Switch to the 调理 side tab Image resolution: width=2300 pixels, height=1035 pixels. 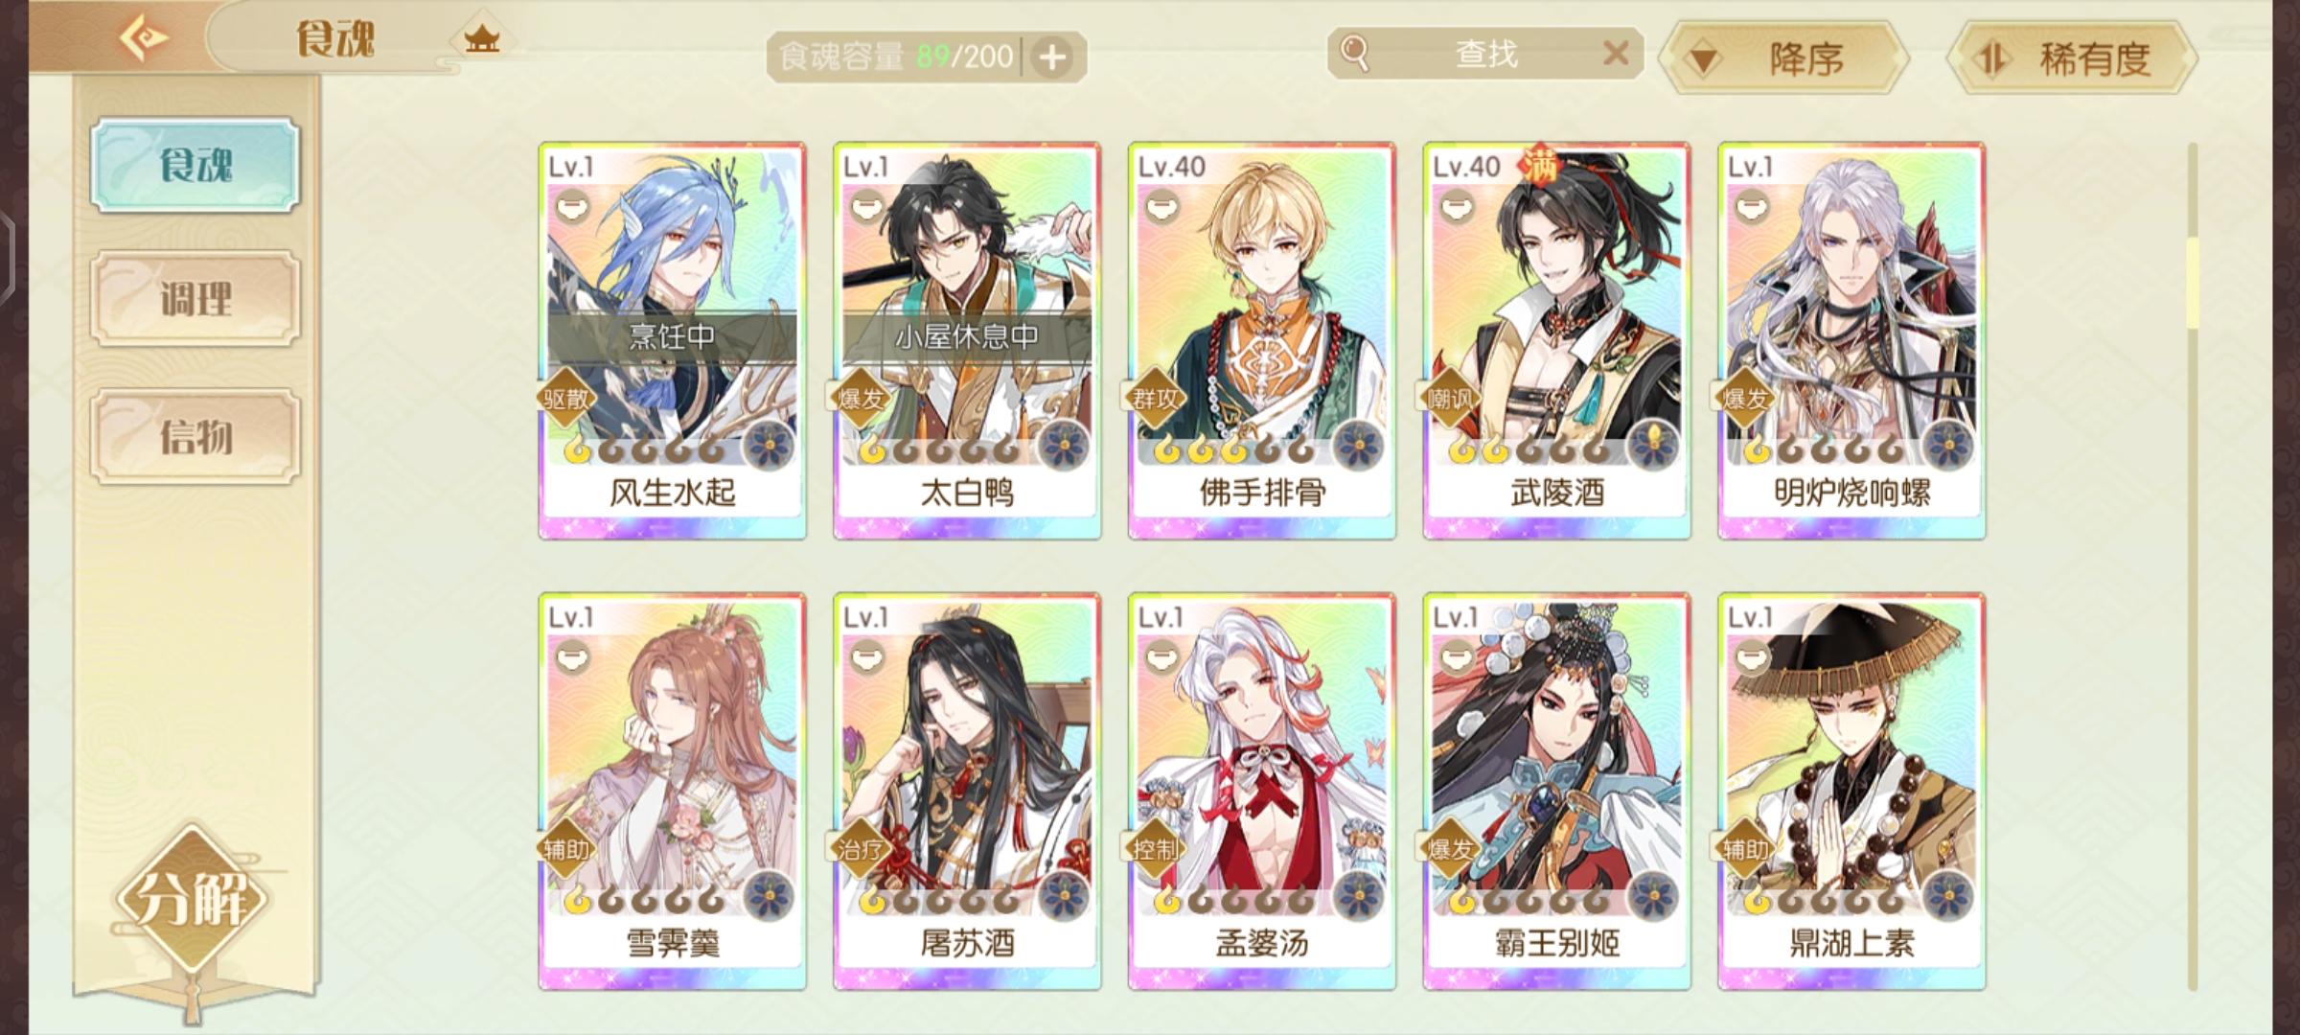point(195,299)
